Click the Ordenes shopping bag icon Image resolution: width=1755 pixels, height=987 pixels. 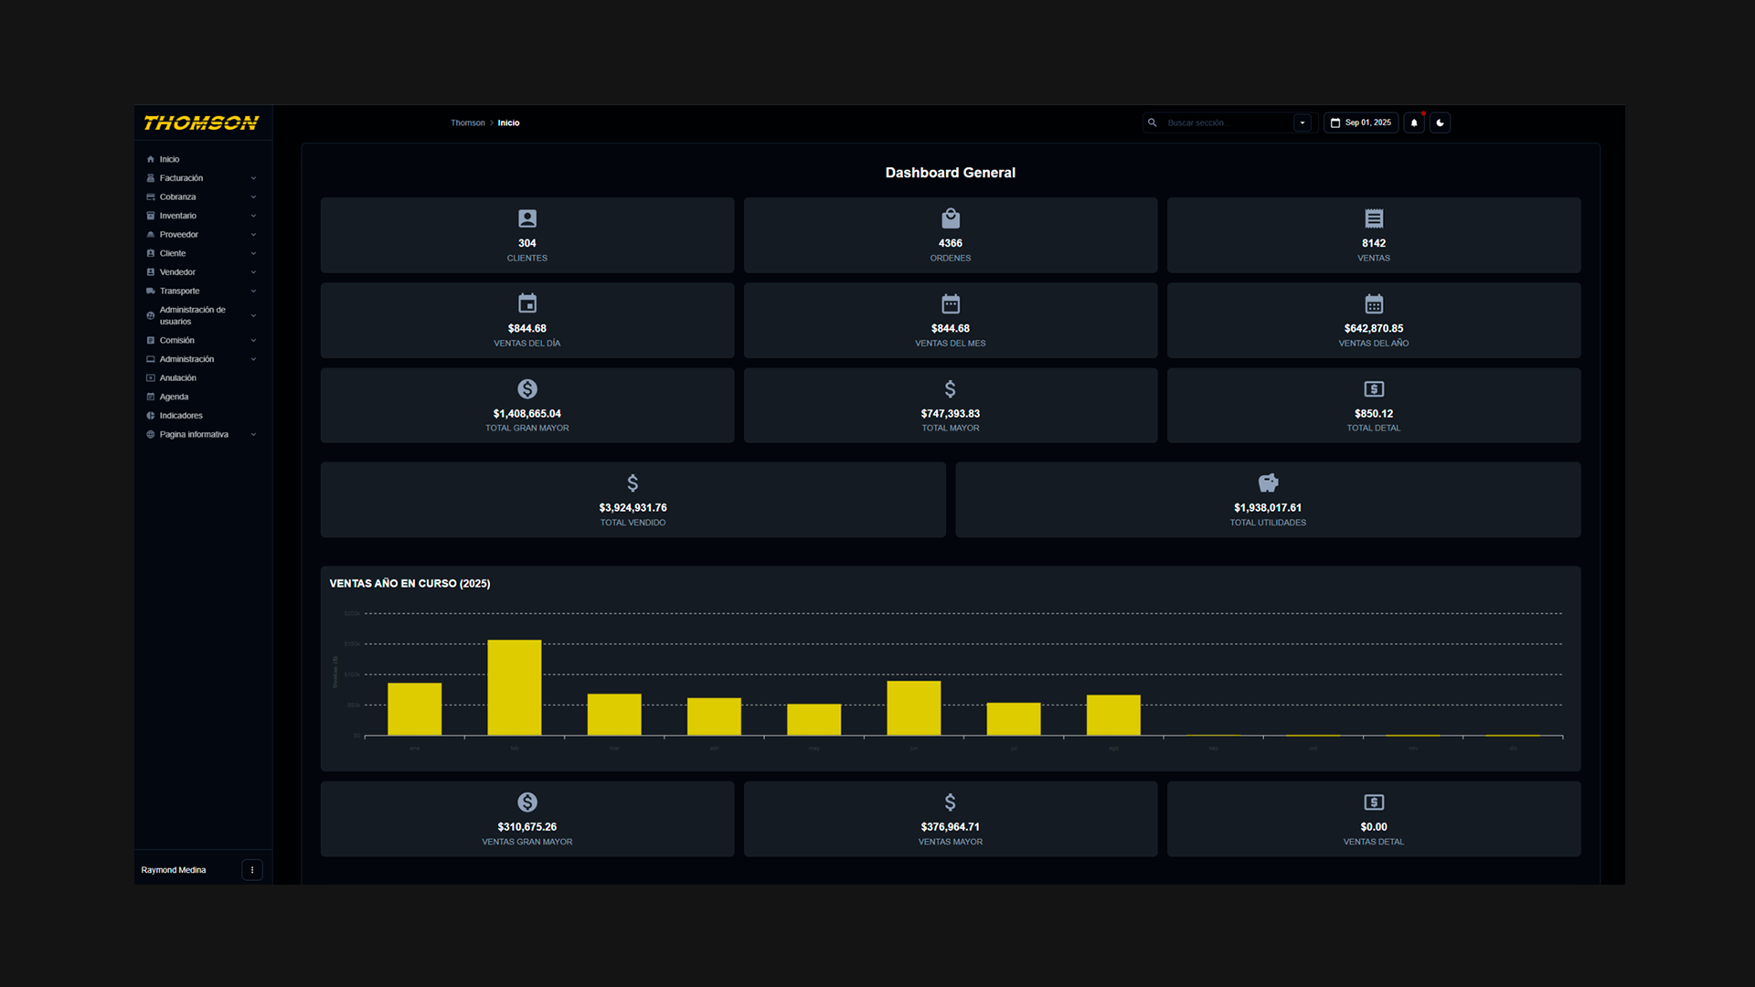pyautogui.click(x=951, y=218)
